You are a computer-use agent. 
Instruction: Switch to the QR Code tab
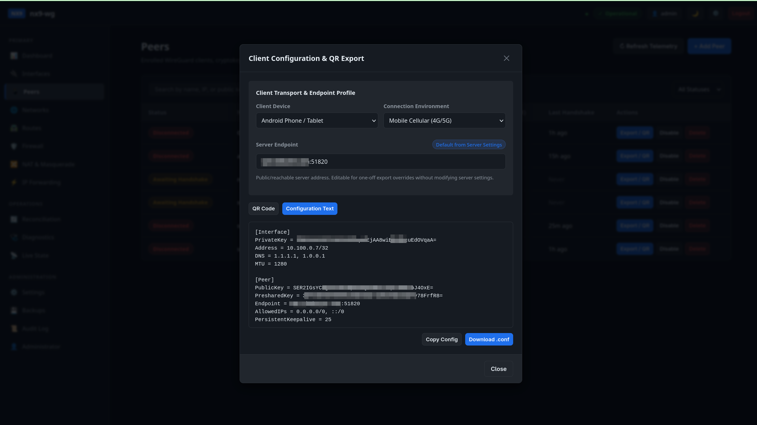pyautogui.click(x=263, y=209)
